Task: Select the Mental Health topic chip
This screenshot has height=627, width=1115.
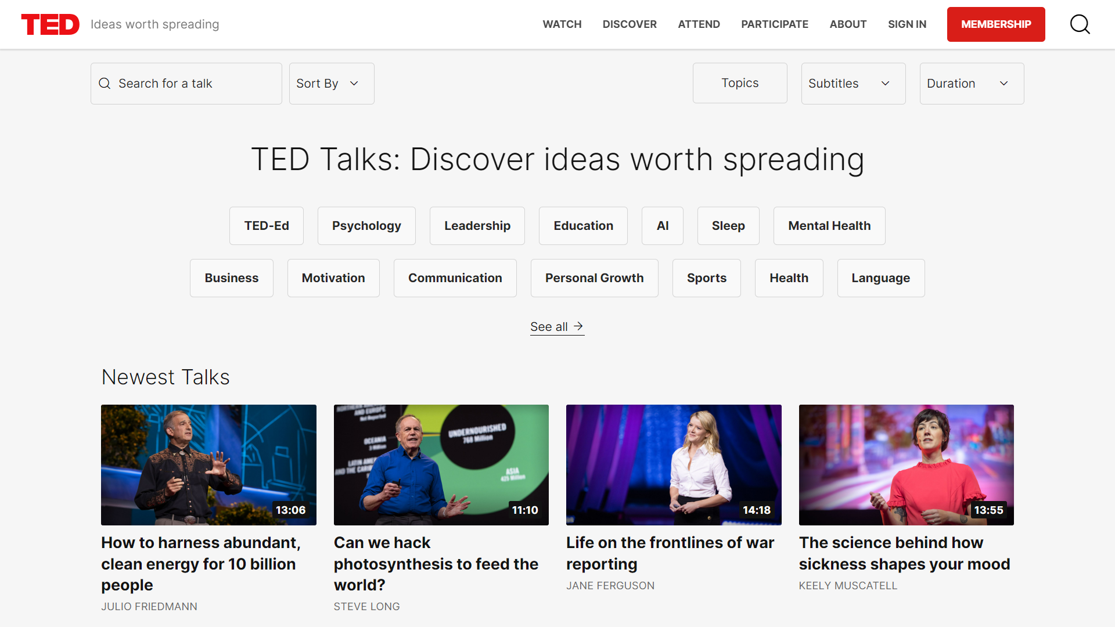Action: pos(829,226)
